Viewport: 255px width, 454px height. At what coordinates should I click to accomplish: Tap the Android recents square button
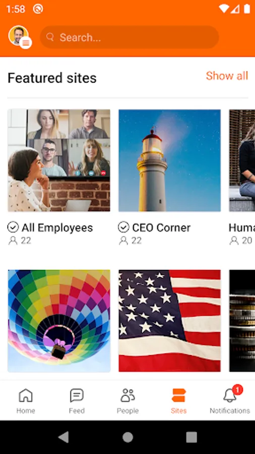click(192, 437)
